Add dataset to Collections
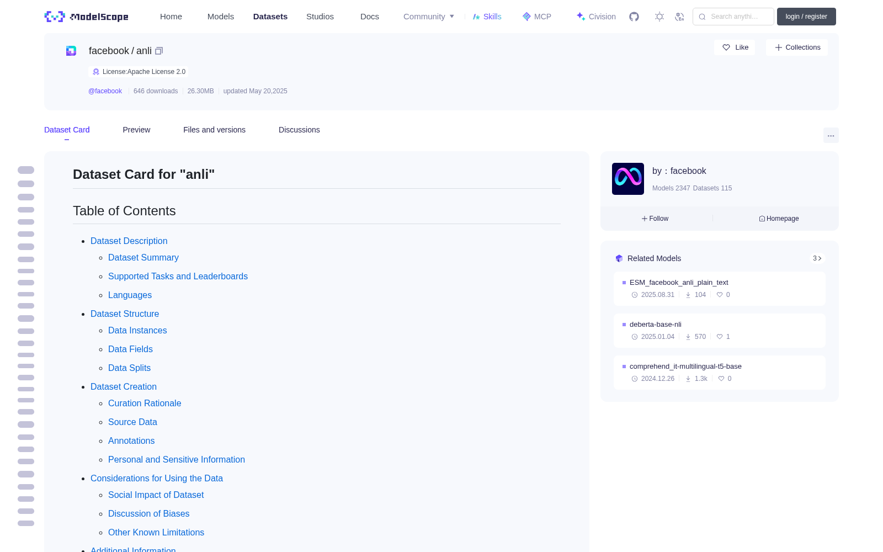The width and height of the screenshot is (883, 552). [x=797, y=47]
